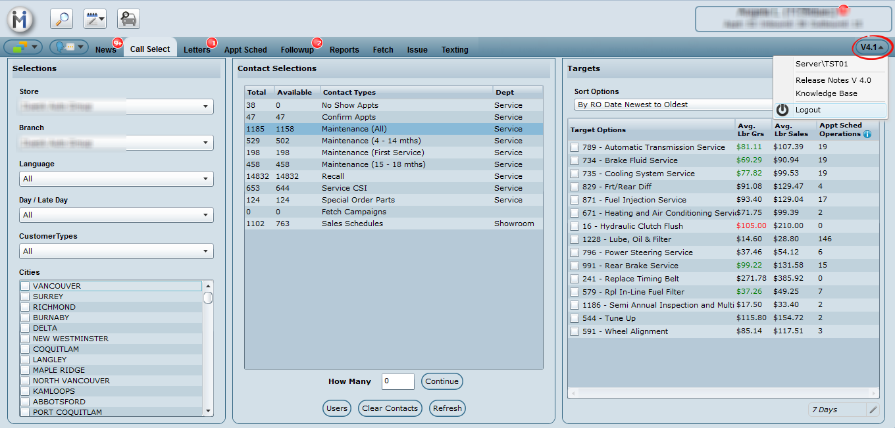
Task: Select Knowledge Base from the version menu
Action: (826, 93)
